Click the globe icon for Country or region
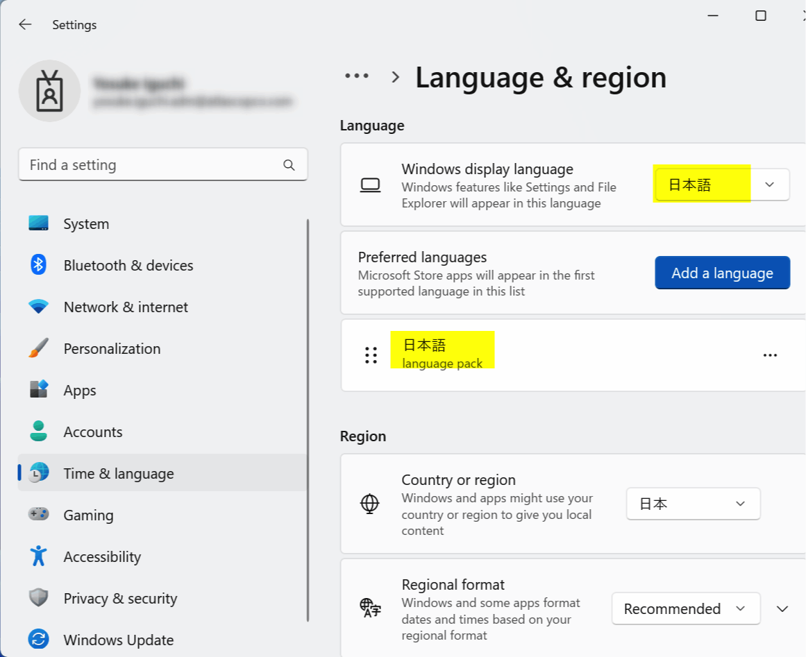Screen dimensions: 806x657 pyautogui.click(x=369, y=504)
